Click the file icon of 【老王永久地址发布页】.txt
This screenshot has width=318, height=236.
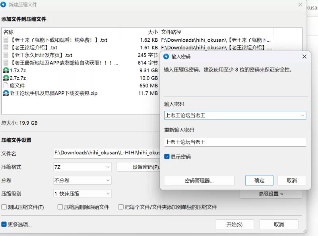(6, 55)
